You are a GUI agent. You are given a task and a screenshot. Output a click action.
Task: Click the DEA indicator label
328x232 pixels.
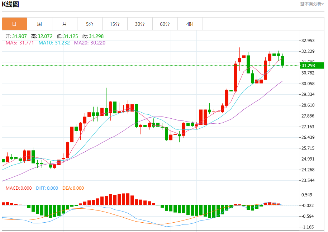tap(73, 188)
